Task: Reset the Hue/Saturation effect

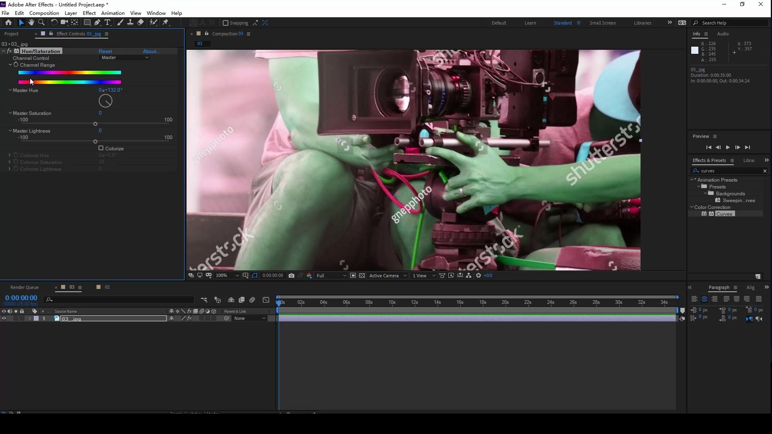Action: pos(105,51)
